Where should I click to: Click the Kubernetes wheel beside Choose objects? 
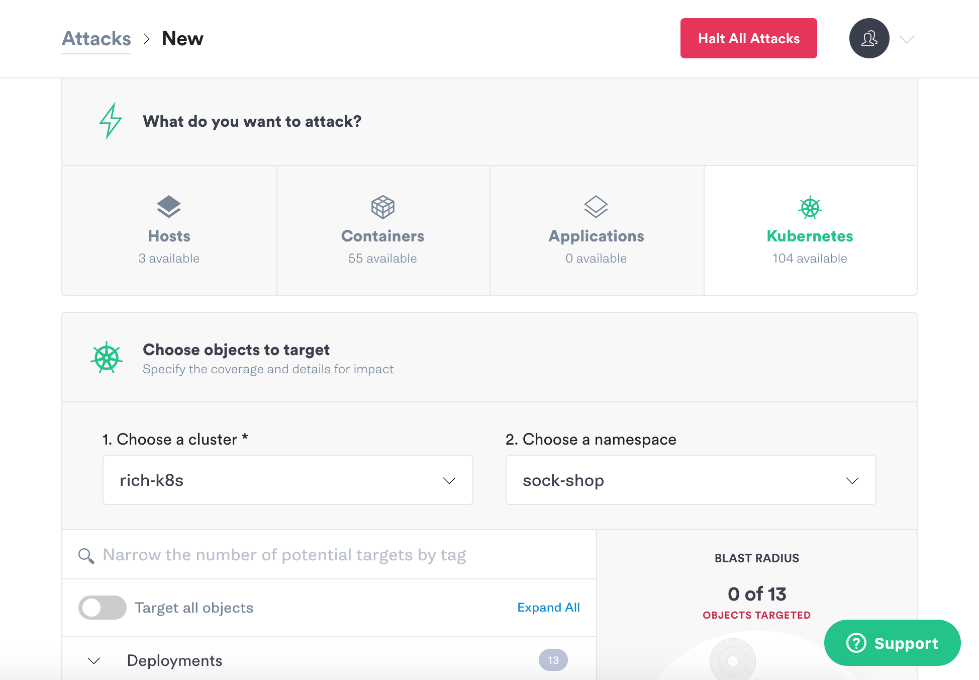[x=107, y=358]
